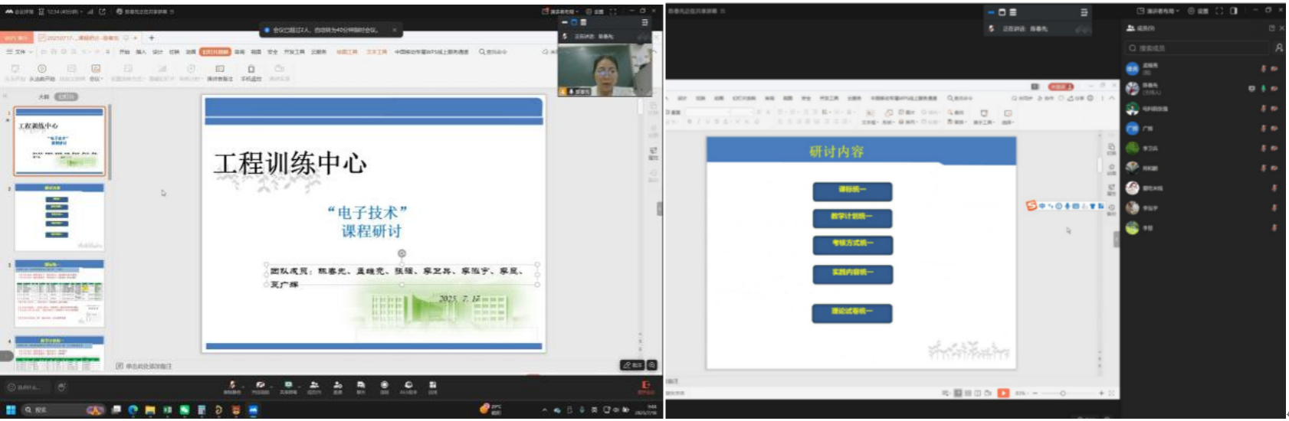The image size is (1289, 421).
Task: Click the new tab plus button in WPS
Action: [152, 38]
